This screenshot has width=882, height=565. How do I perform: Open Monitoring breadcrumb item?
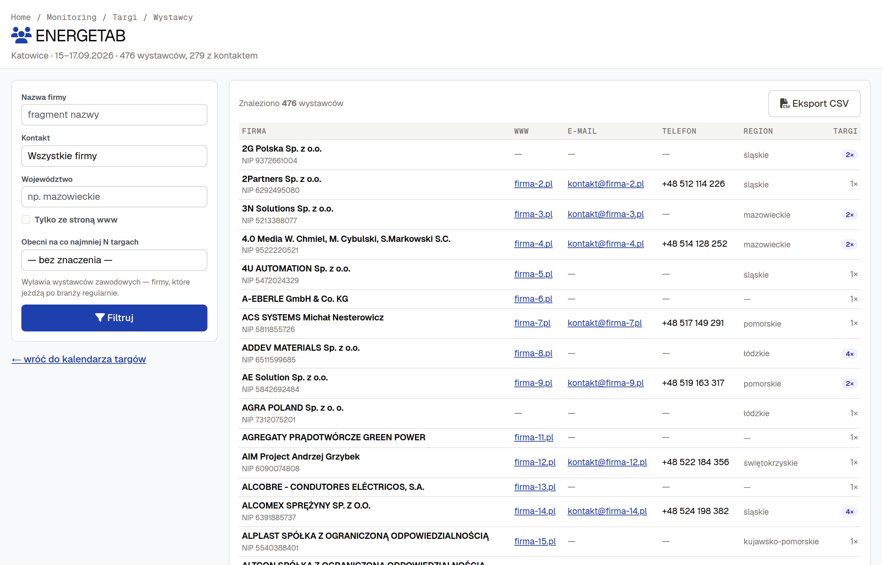[x=72, y=17]
